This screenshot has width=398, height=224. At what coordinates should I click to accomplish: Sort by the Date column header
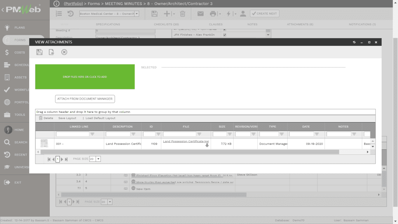(x=306, y=126)
